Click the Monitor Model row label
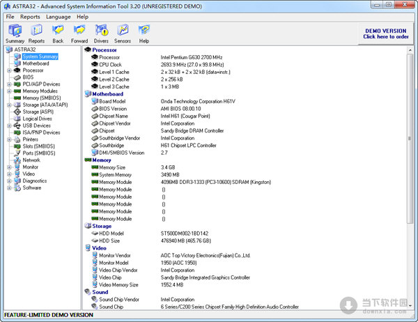Viewport: 418px width, 322px height. pyautogui.click(x=114, y=263)
